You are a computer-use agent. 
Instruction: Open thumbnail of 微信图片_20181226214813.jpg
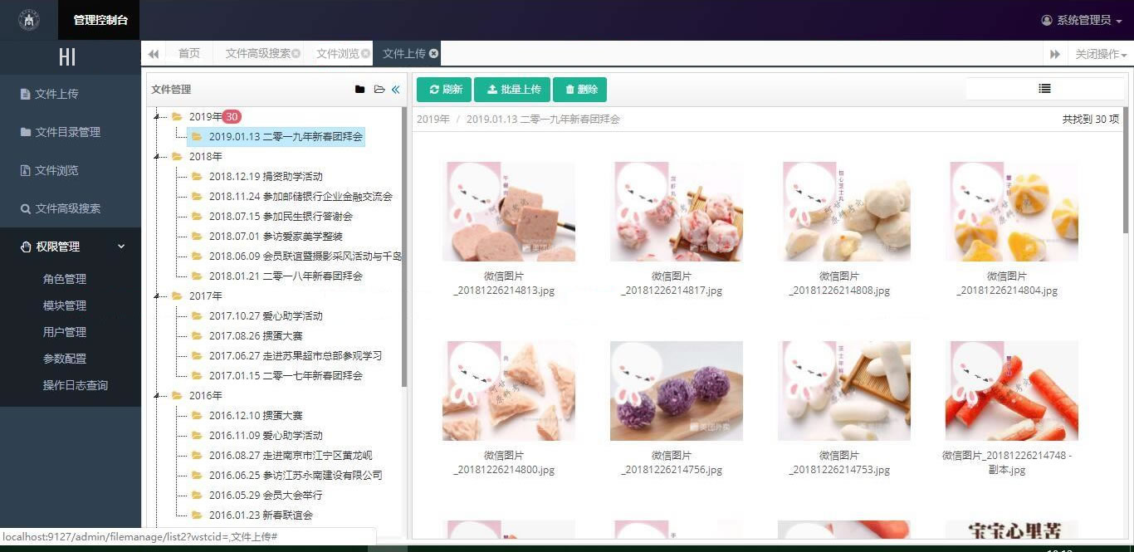[x=509, y=212]
